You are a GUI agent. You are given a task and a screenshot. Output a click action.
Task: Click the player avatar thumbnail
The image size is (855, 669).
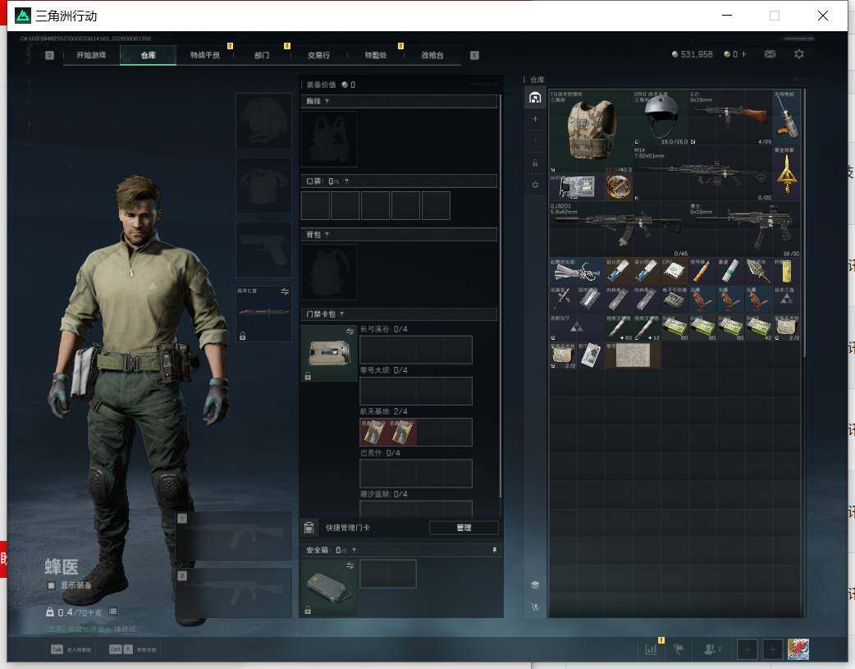coord(798,649)
